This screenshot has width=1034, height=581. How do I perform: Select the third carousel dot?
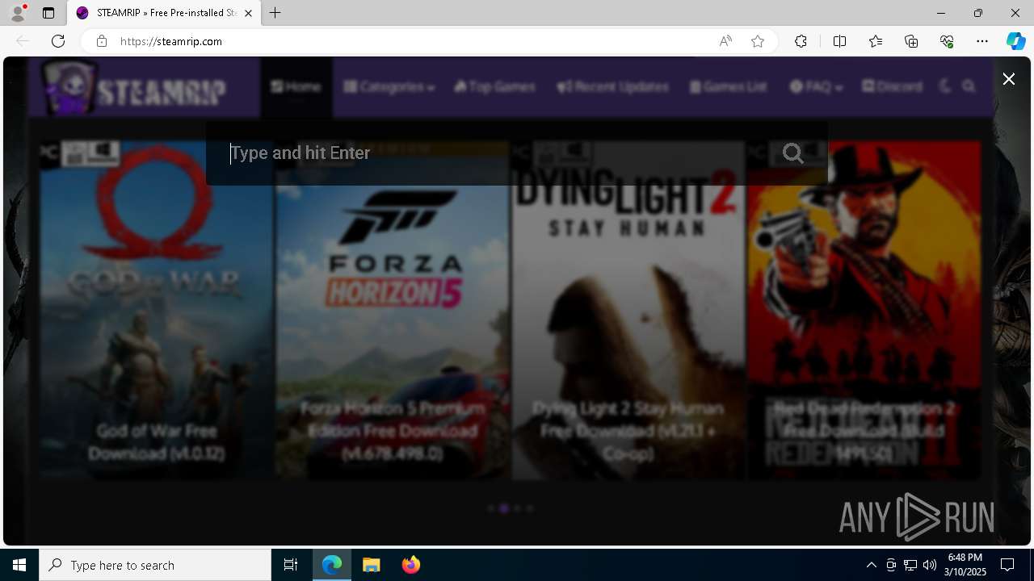pyautogui.click(x=517, y=508)
